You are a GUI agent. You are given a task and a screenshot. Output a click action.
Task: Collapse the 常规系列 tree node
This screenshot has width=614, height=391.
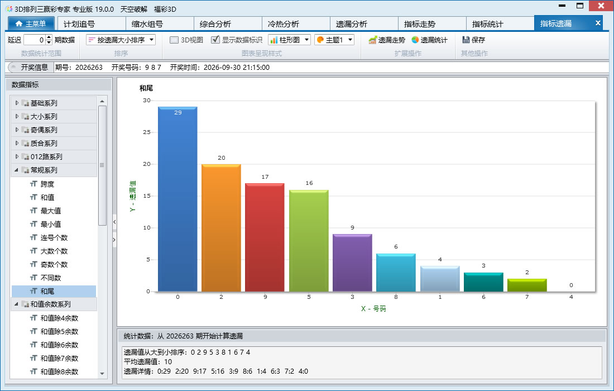point(16,170)
